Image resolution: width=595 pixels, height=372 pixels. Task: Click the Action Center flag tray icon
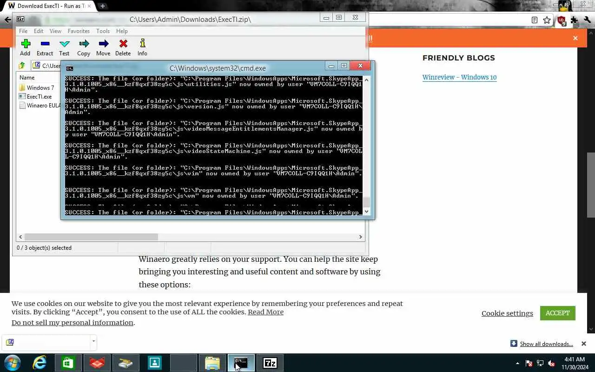pos(529,363)
